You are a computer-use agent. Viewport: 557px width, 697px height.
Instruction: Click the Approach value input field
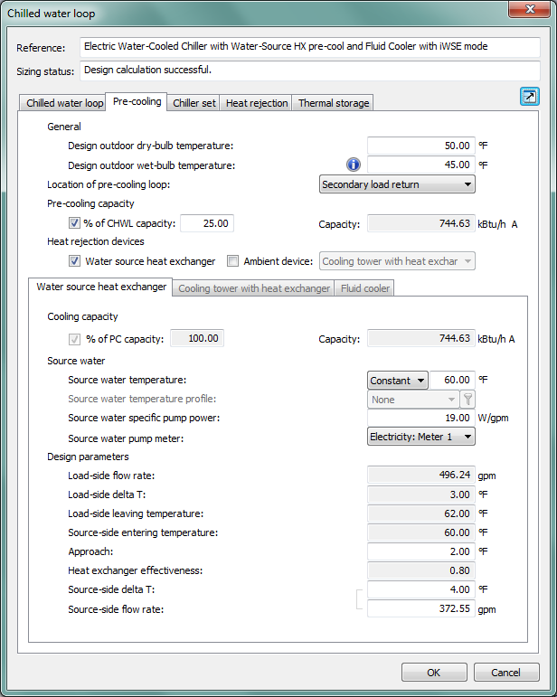point(420,551)
